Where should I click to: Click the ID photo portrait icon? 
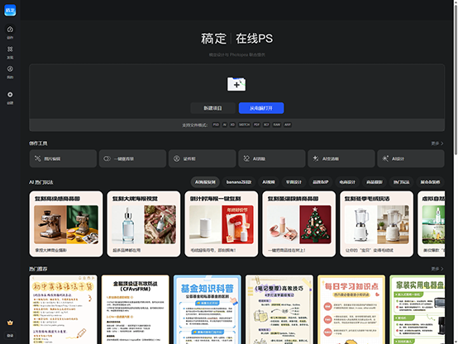177,158
